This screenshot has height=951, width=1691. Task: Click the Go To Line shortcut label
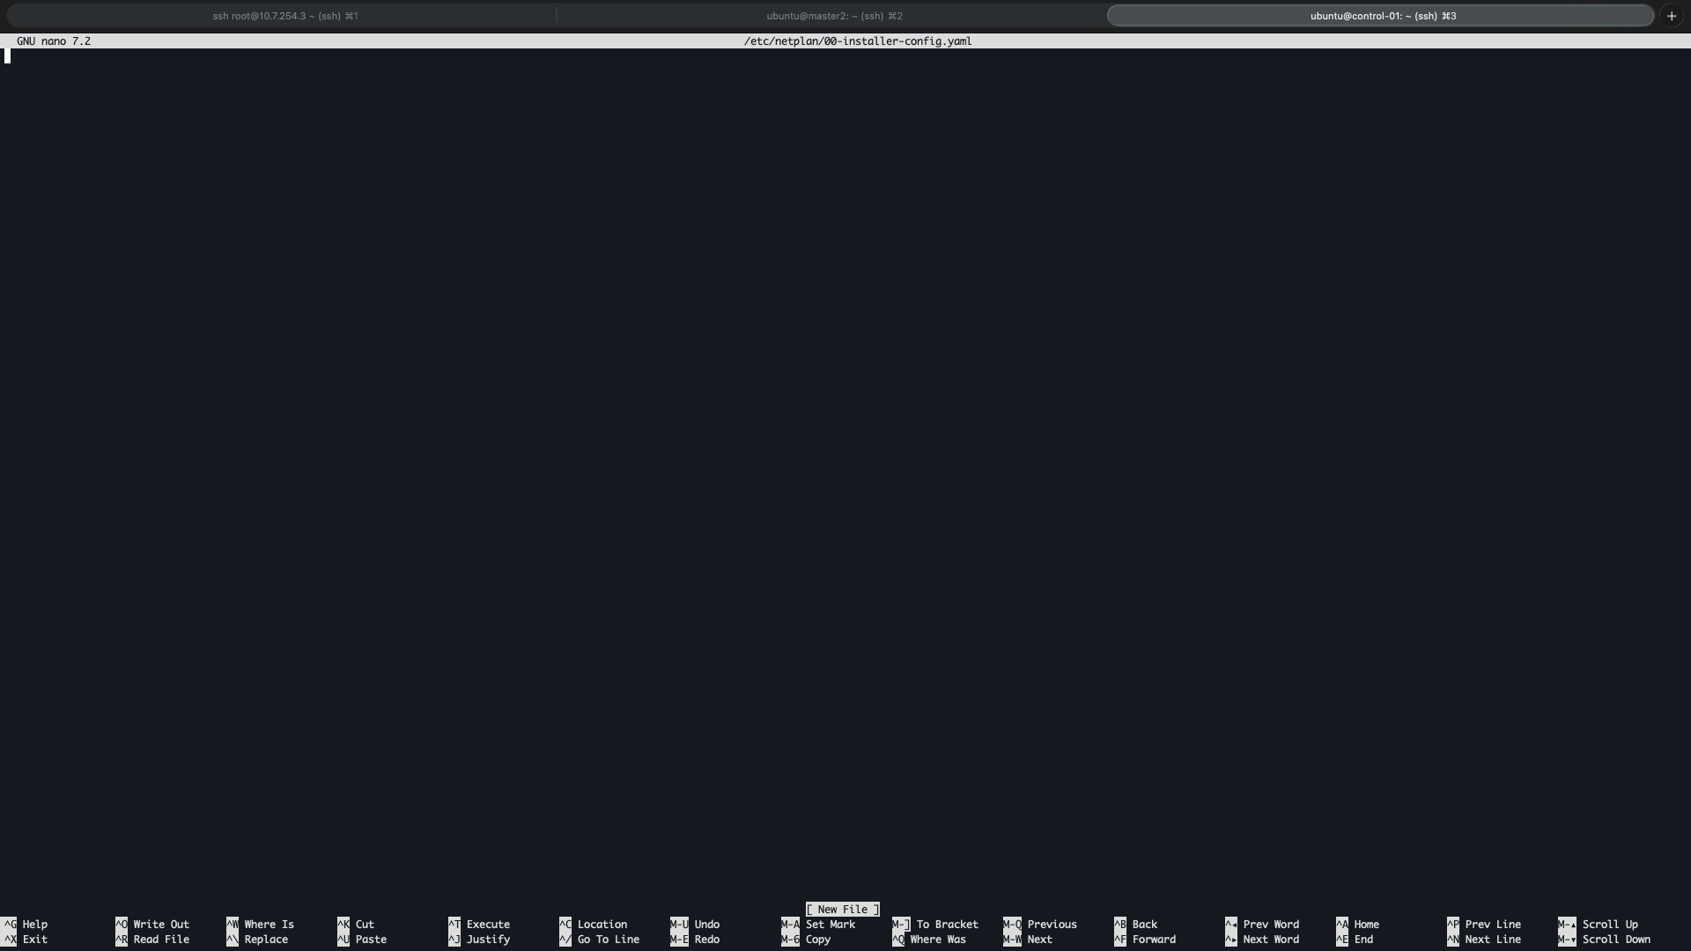(609, 940)
